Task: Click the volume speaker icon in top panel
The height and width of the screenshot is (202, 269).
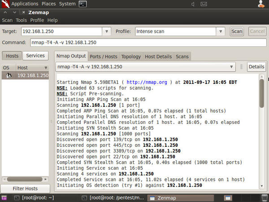Action: pyautogui.click(x=193, y=4)
